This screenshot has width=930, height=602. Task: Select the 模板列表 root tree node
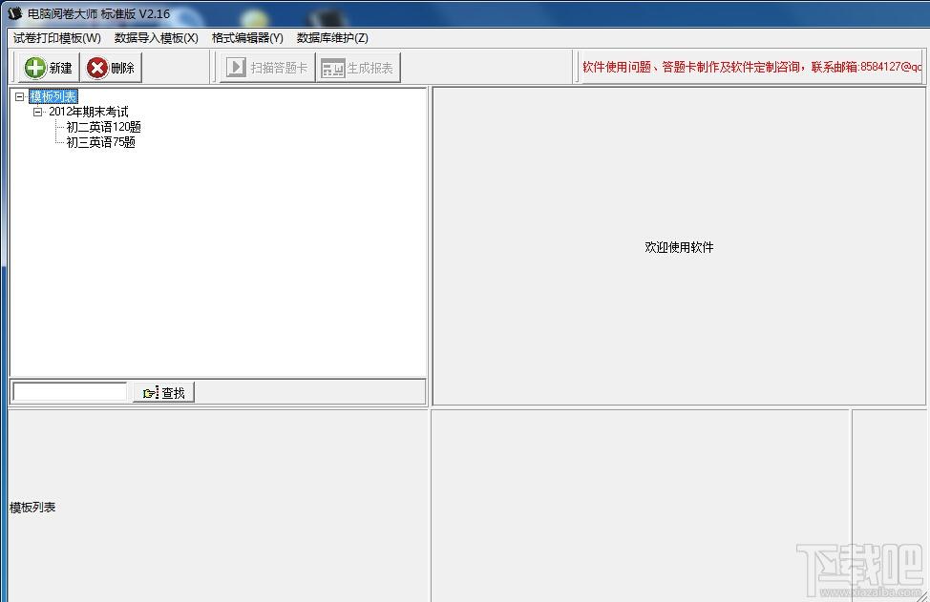[x=53, y=96]
